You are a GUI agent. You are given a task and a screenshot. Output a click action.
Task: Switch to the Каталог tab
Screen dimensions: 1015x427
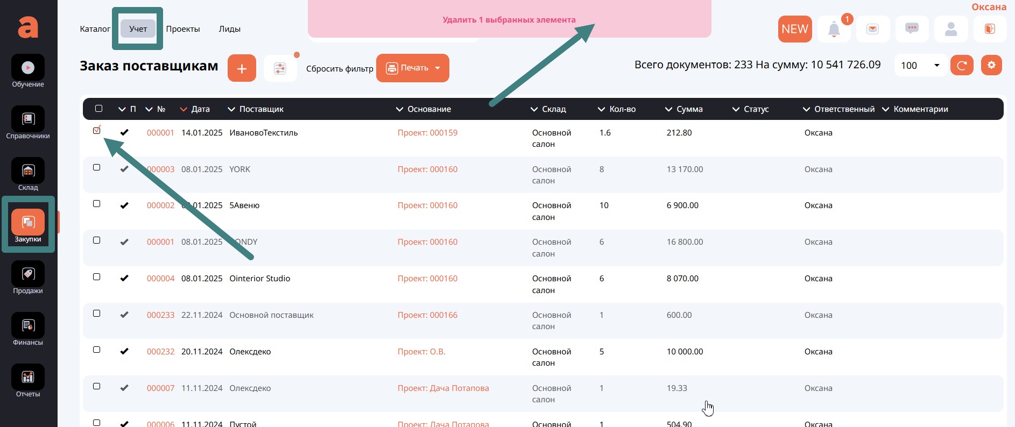tap(95, 29)
